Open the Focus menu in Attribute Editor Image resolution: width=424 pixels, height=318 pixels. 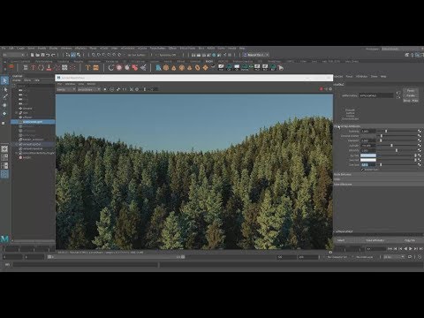(349, 76)
